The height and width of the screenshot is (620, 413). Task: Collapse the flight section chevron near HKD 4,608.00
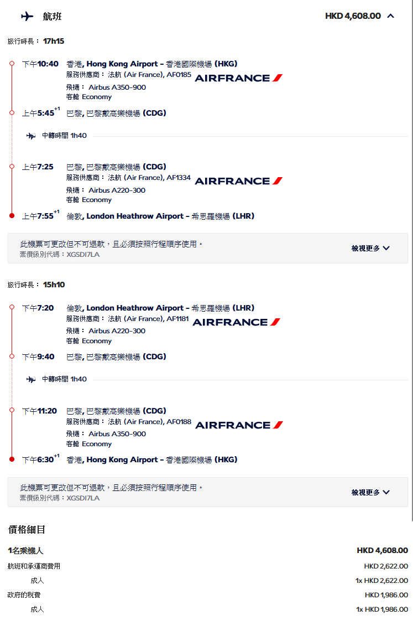[x=390, y=16]
